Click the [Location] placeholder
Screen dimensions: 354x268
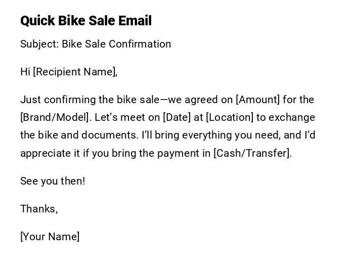coord(230,117)
